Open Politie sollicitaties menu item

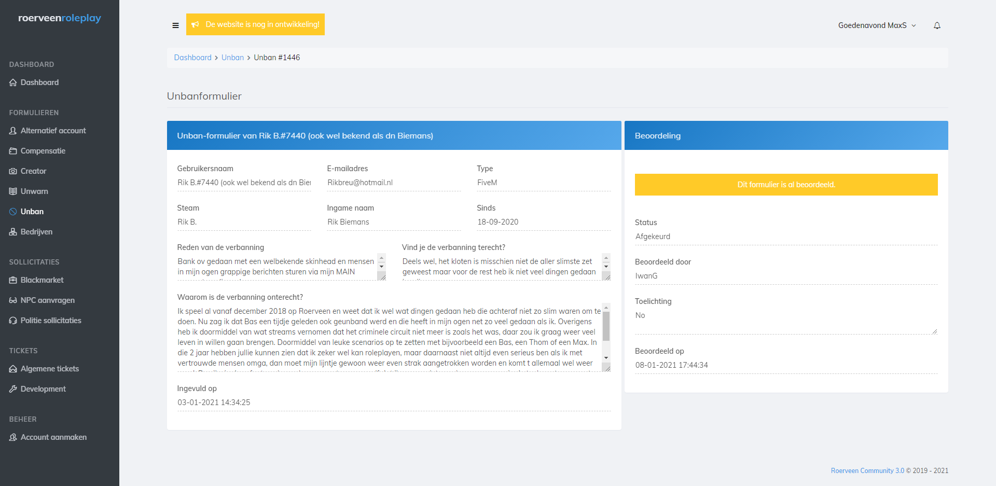tap(51, 321)
